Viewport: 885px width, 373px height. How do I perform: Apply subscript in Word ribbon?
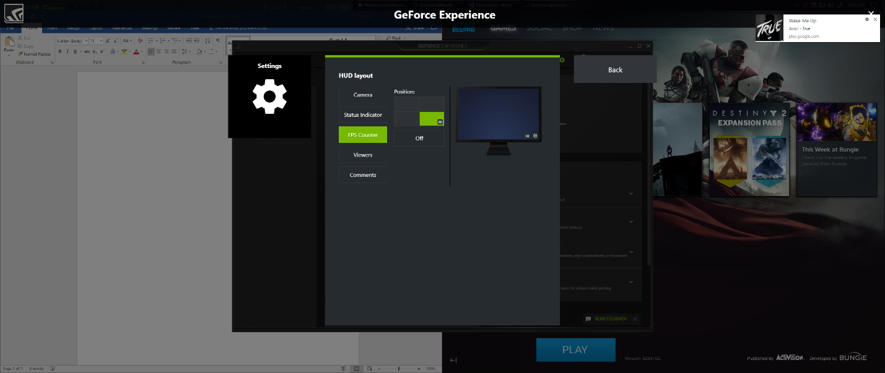pyautogui.click(x=95, y=51)
